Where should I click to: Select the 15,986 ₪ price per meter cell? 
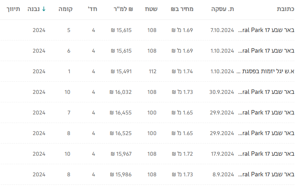(121, 174)
